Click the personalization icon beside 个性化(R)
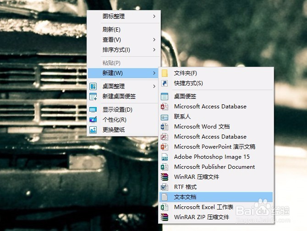Image resolution: width=307 pixels, height=231 pixels. point(93,119)
